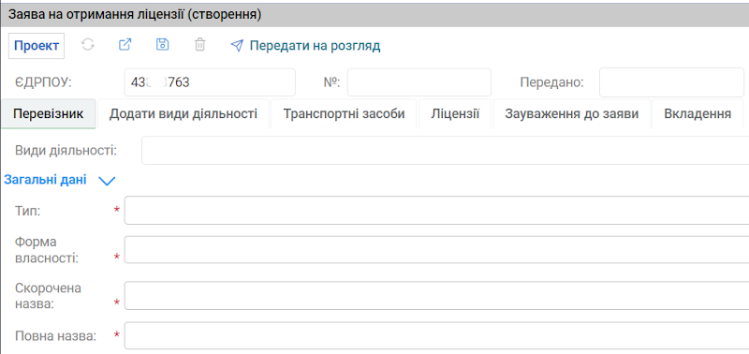Click the paper plane send icon

(237, 46)
